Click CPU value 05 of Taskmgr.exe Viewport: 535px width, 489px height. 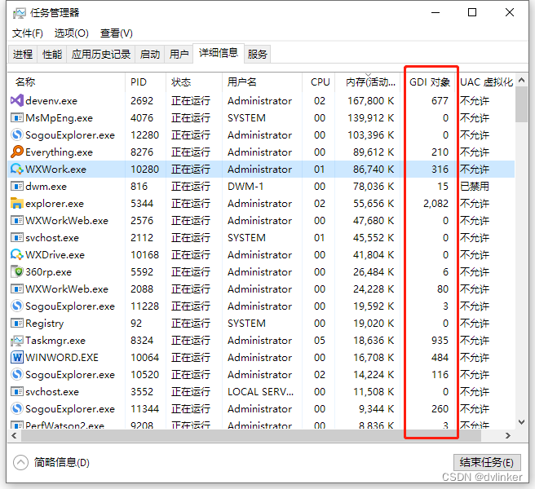[x=320, y=341]
